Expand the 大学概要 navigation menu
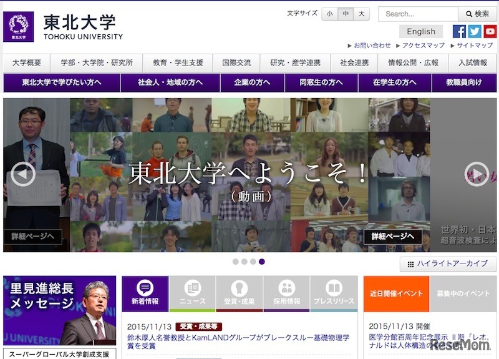The height and width of the screenshot is (359, 499). point(27,63)
